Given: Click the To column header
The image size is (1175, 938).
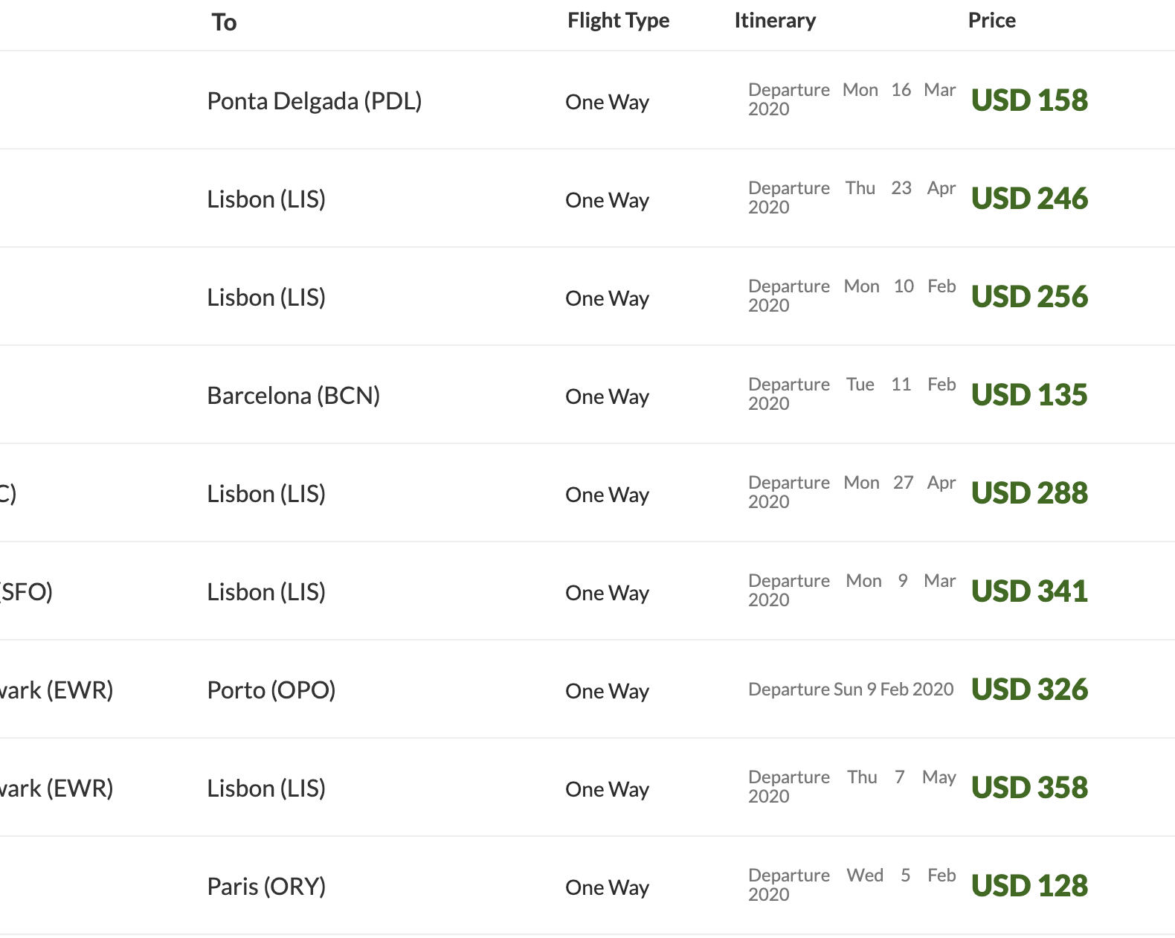Looking at the screenshot, I should tap(224, 22).
